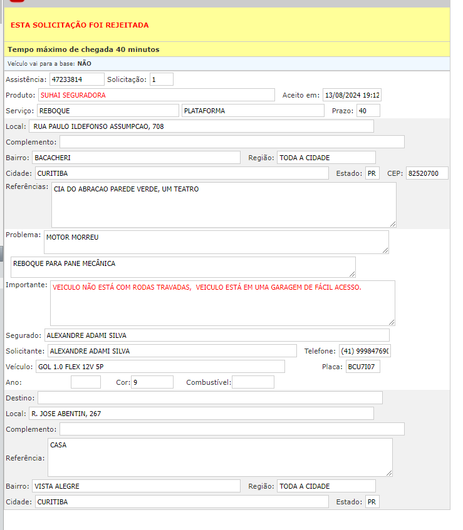Click resize handle of Problema textarea
This screenshot has width=463, height=530.
tap(385, 250)
